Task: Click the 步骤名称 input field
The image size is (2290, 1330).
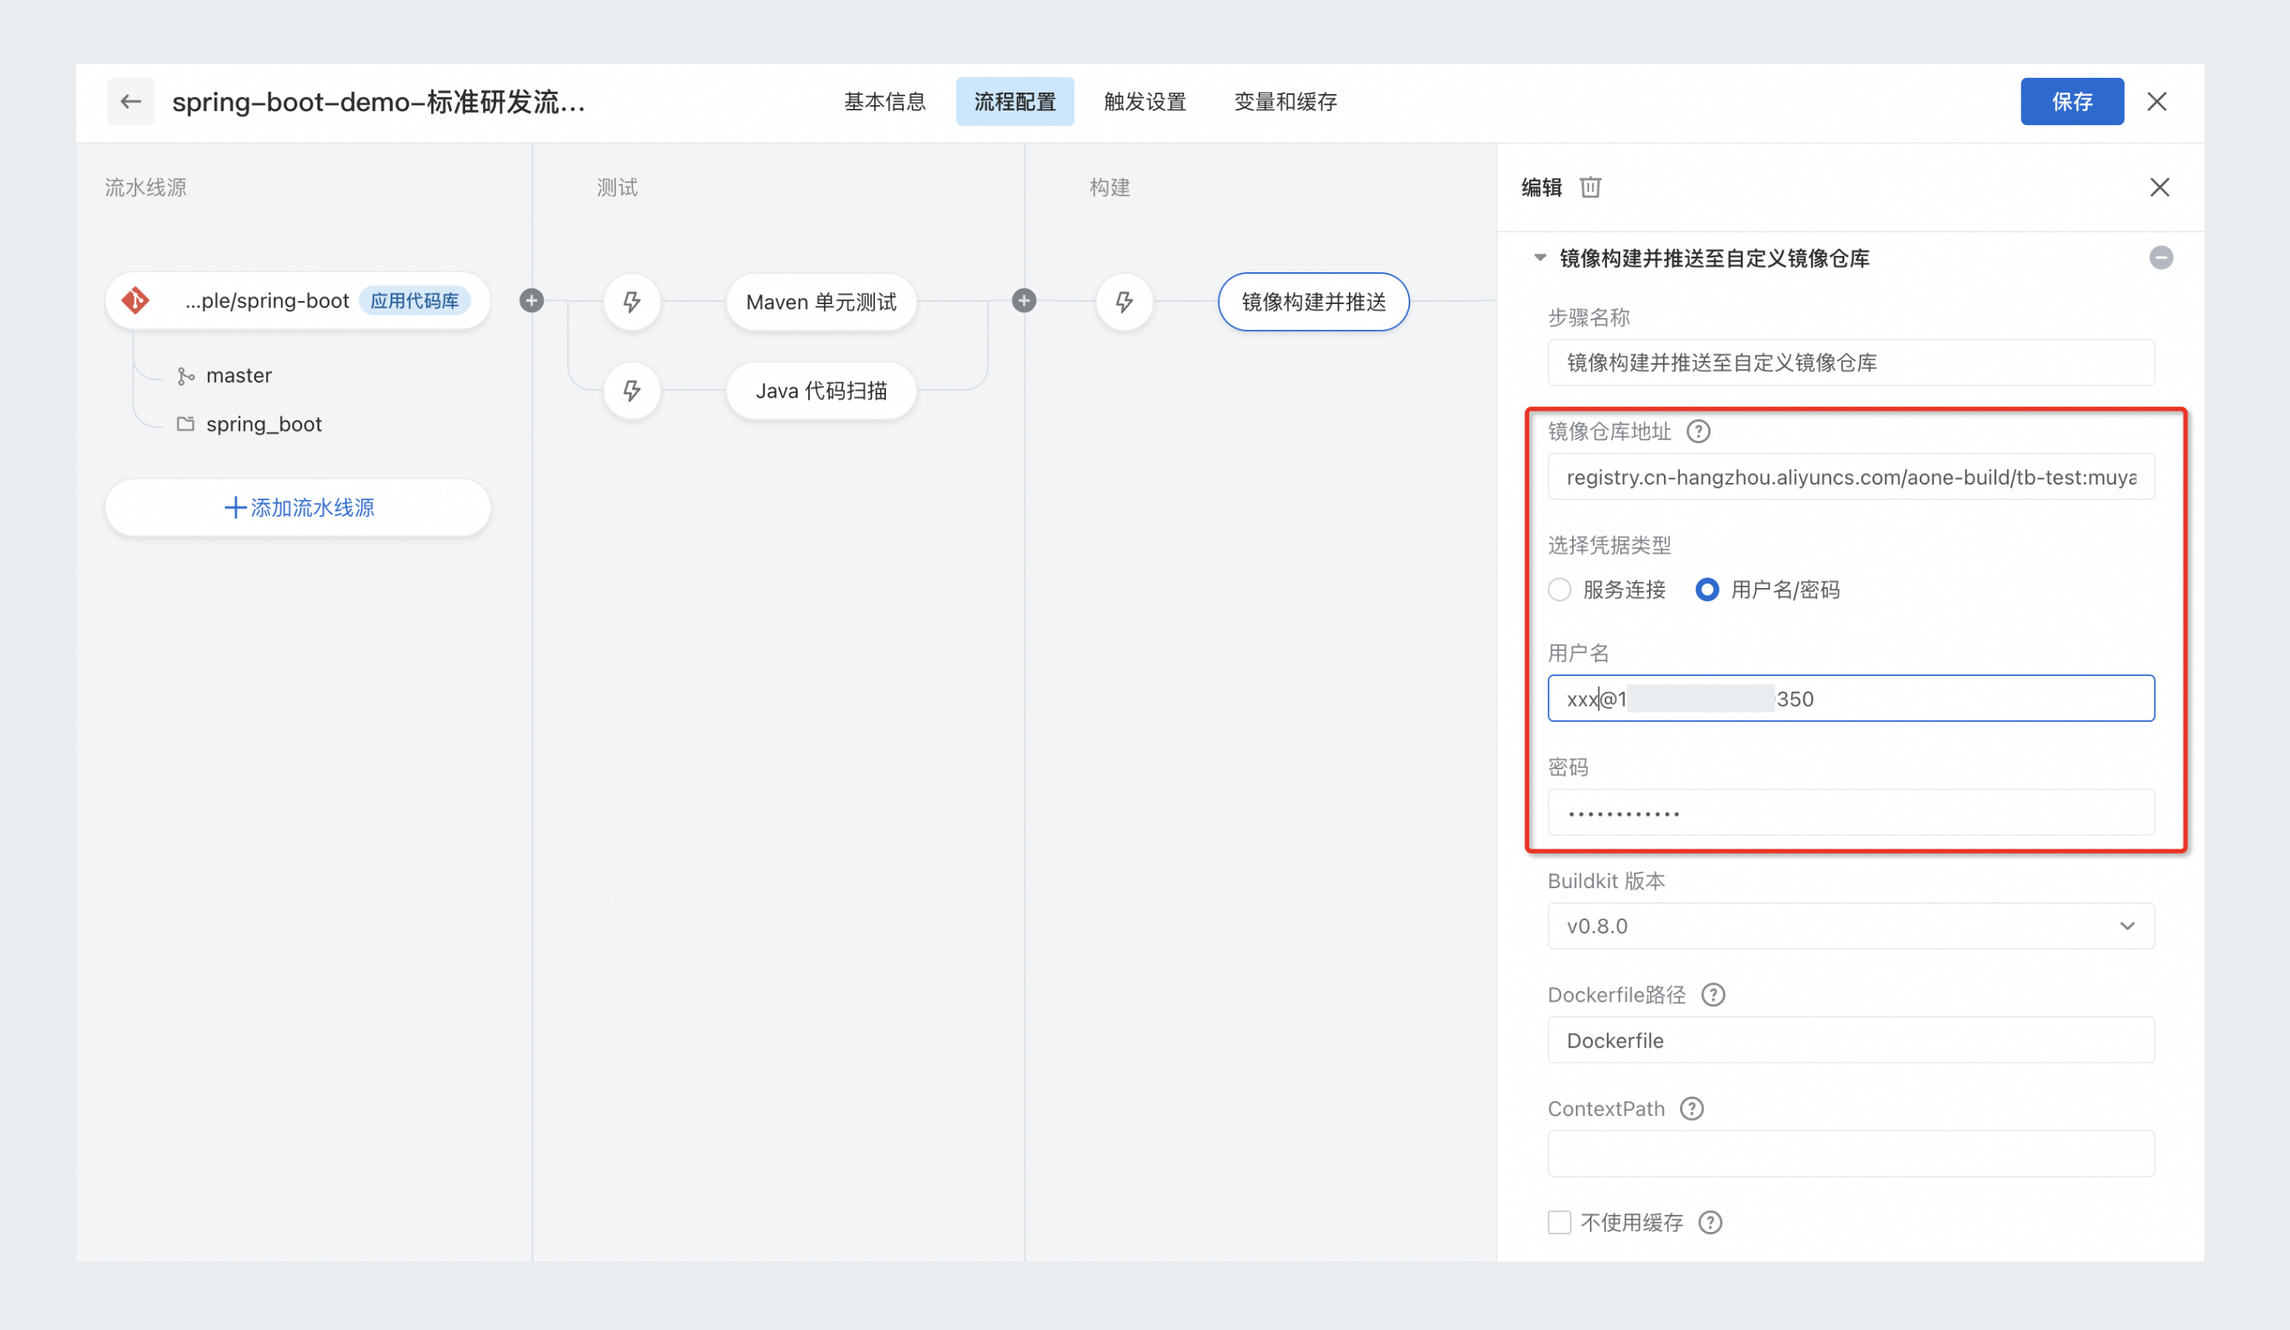Action: click(1851, 362)
